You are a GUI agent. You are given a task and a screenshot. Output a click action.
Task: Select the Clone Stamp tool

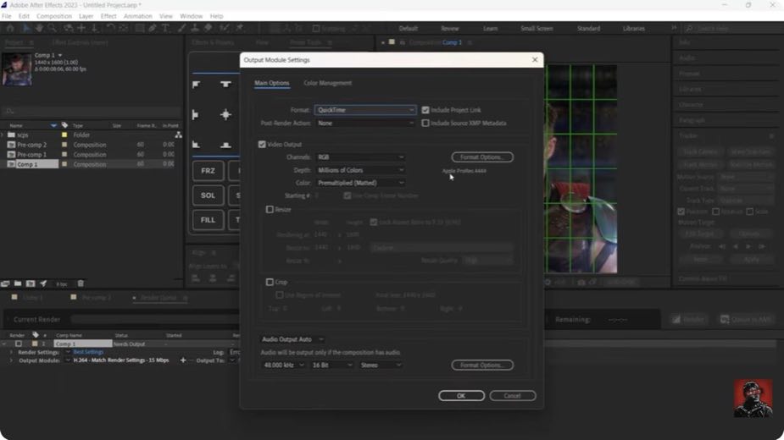point(195,29)
